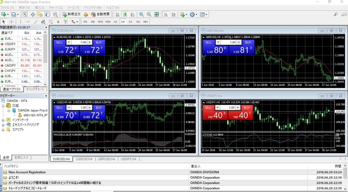Switch timeframe to MN
The height and width of the screenshot is (192, 348).
point(145,22)
